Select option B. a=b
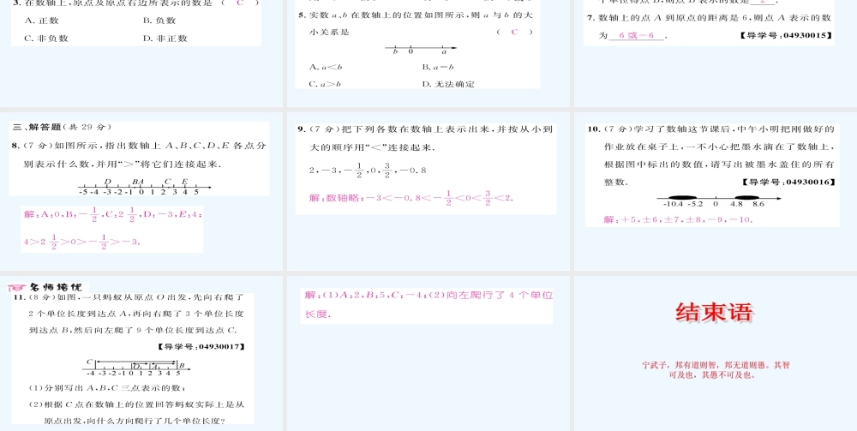The height and width of the screenshot is (431, 857). coord(438,67)
